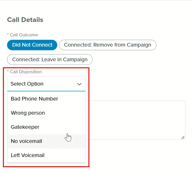Screen dimensions: 193x173
Task: Set disposition to highlighted No voicemail
Action: point(26,141)
